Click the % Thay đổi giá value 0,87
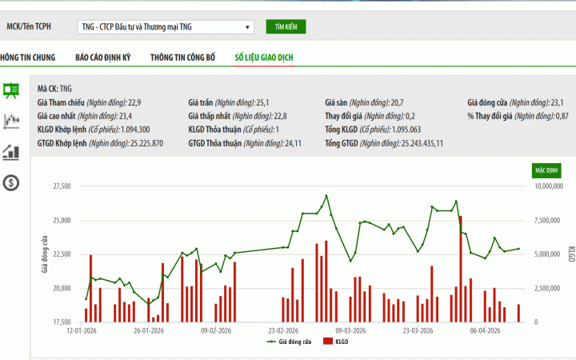576x360 pixels. pos(562,116)
